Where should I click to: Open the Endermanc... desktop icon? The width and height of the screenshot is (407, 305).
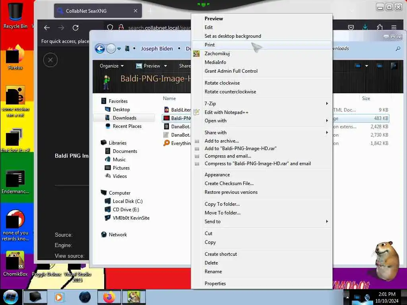15,181
